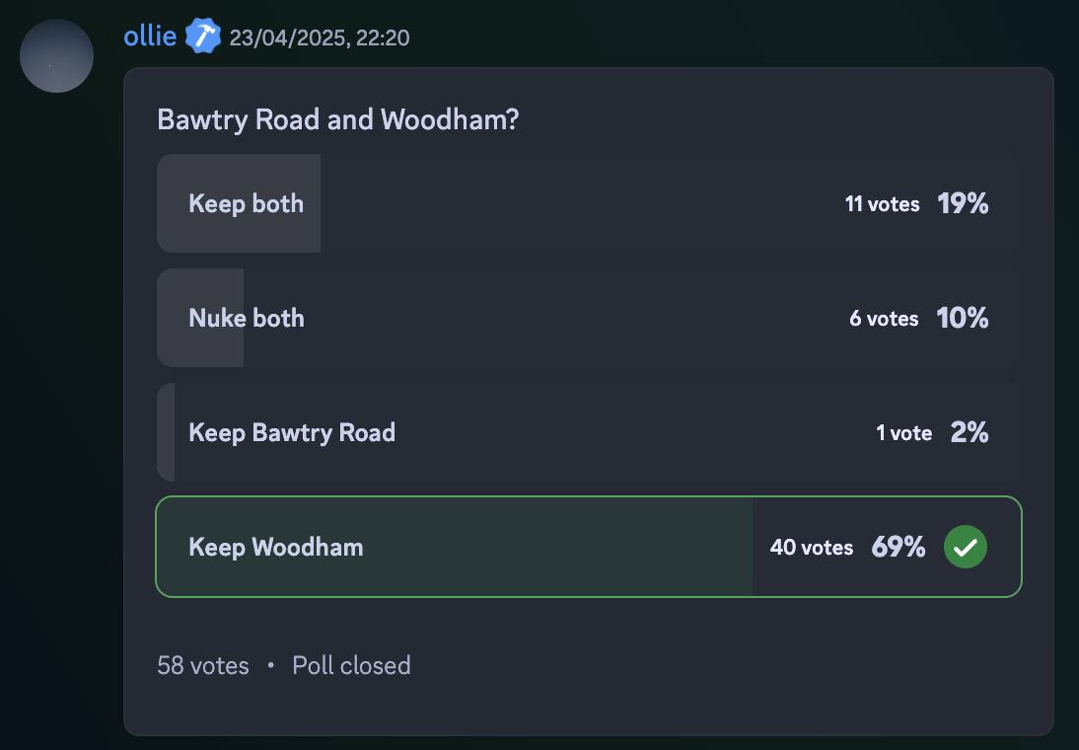Click the 6 votes count
This screenshot has height=750, width=1079.
tap(884, 318)
